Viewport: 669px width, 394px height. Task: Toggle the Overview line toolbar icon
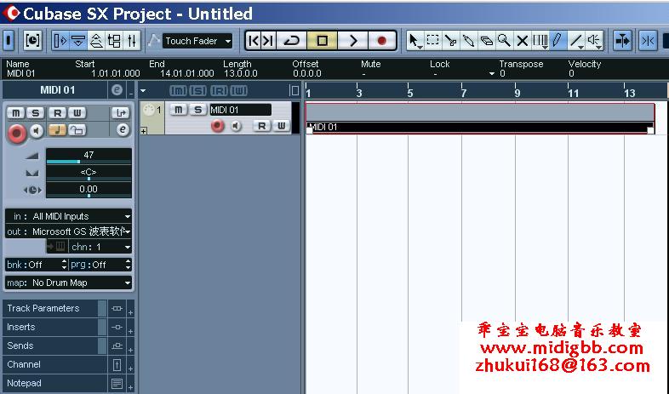pos(96,41)
